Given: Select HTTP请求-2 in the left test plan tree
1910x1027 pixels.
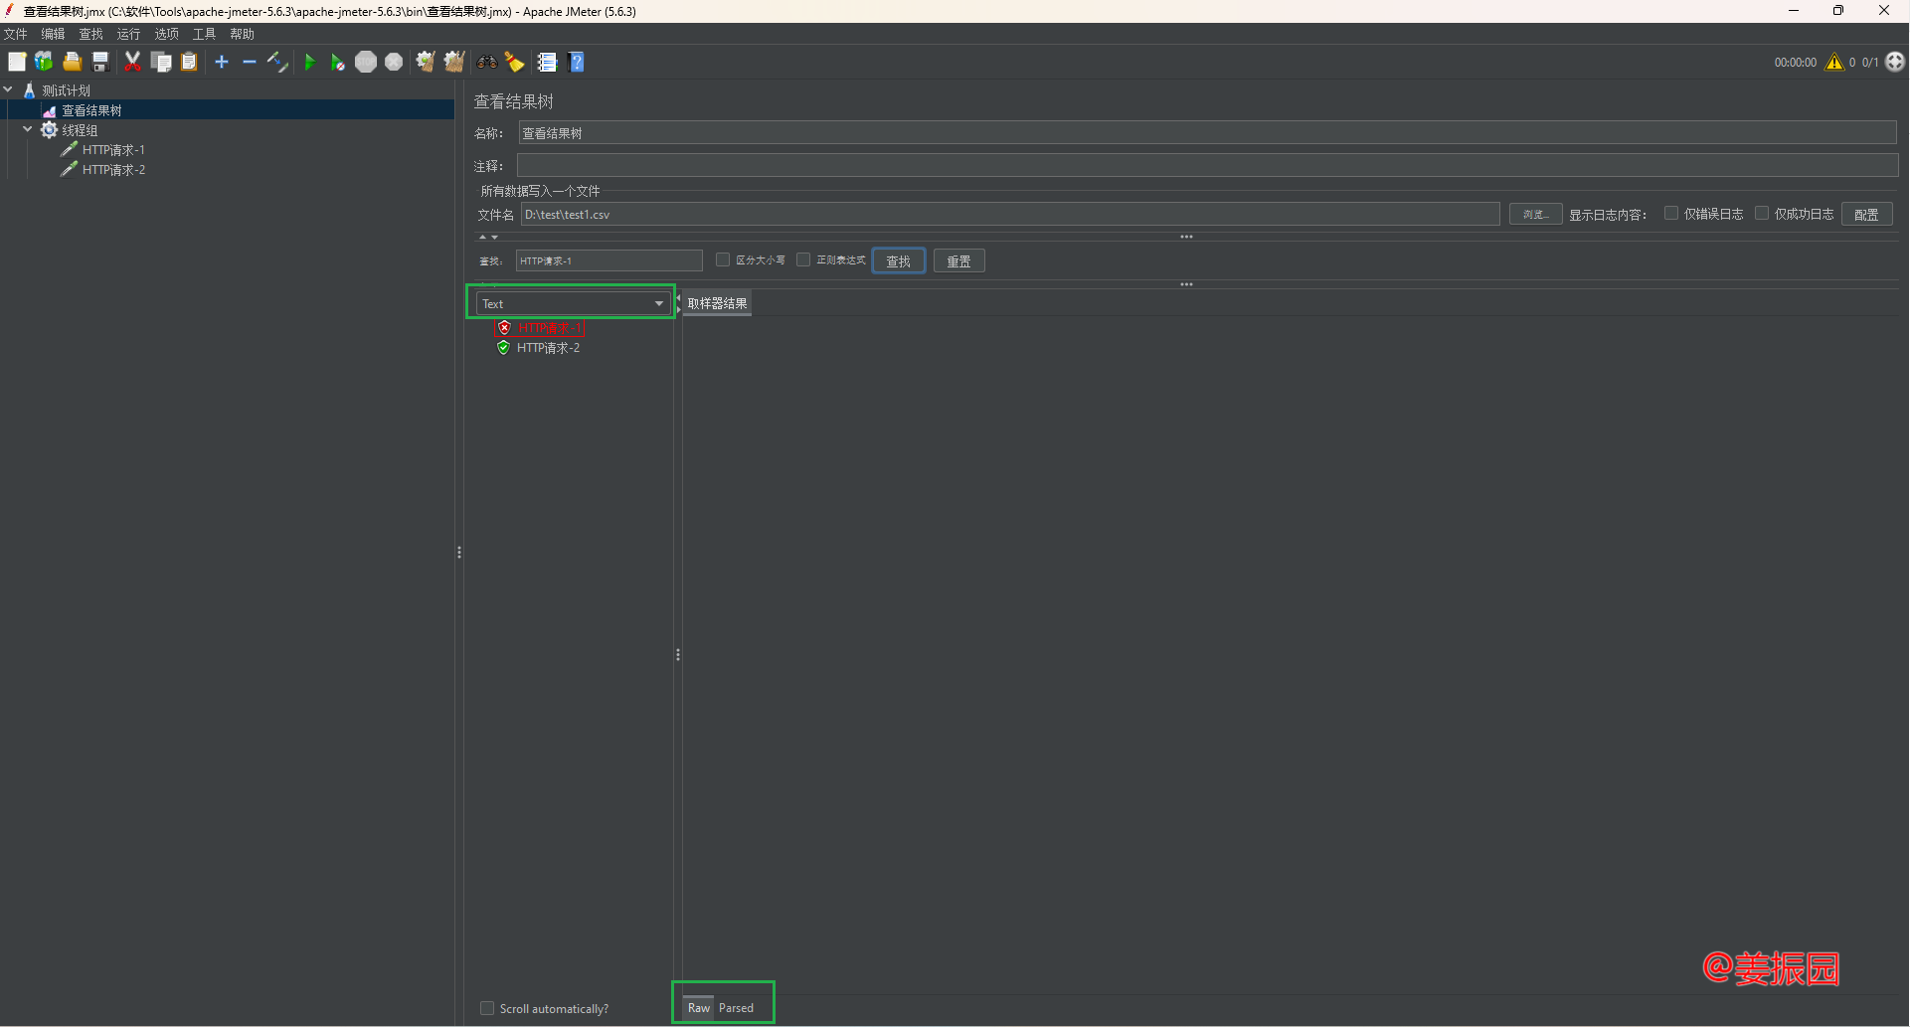Looking at the screenshot, I should point(113,170).
